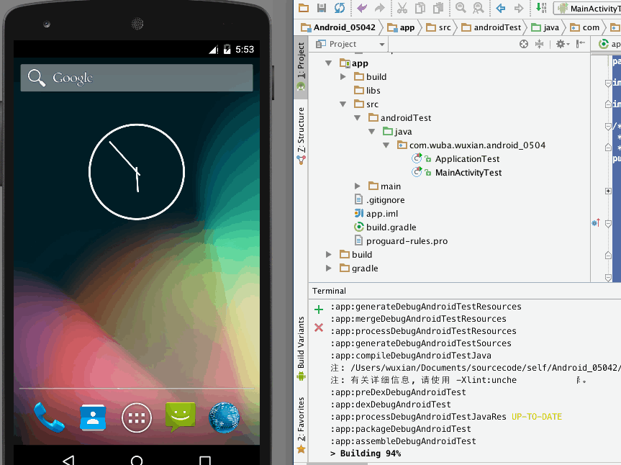Viewport: 621px width, 465px height.
Task: Click Android_05042 breadcrumb
Action: 338,27
